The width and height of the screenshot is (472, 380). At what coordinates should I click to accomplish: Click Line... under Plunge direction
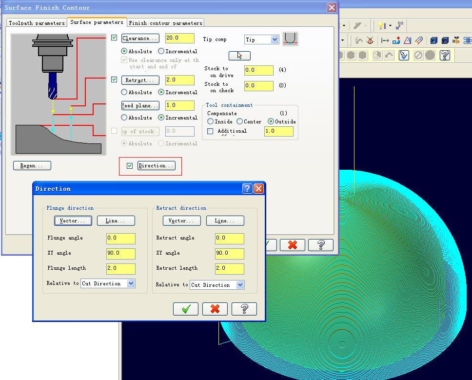(116, 220)
